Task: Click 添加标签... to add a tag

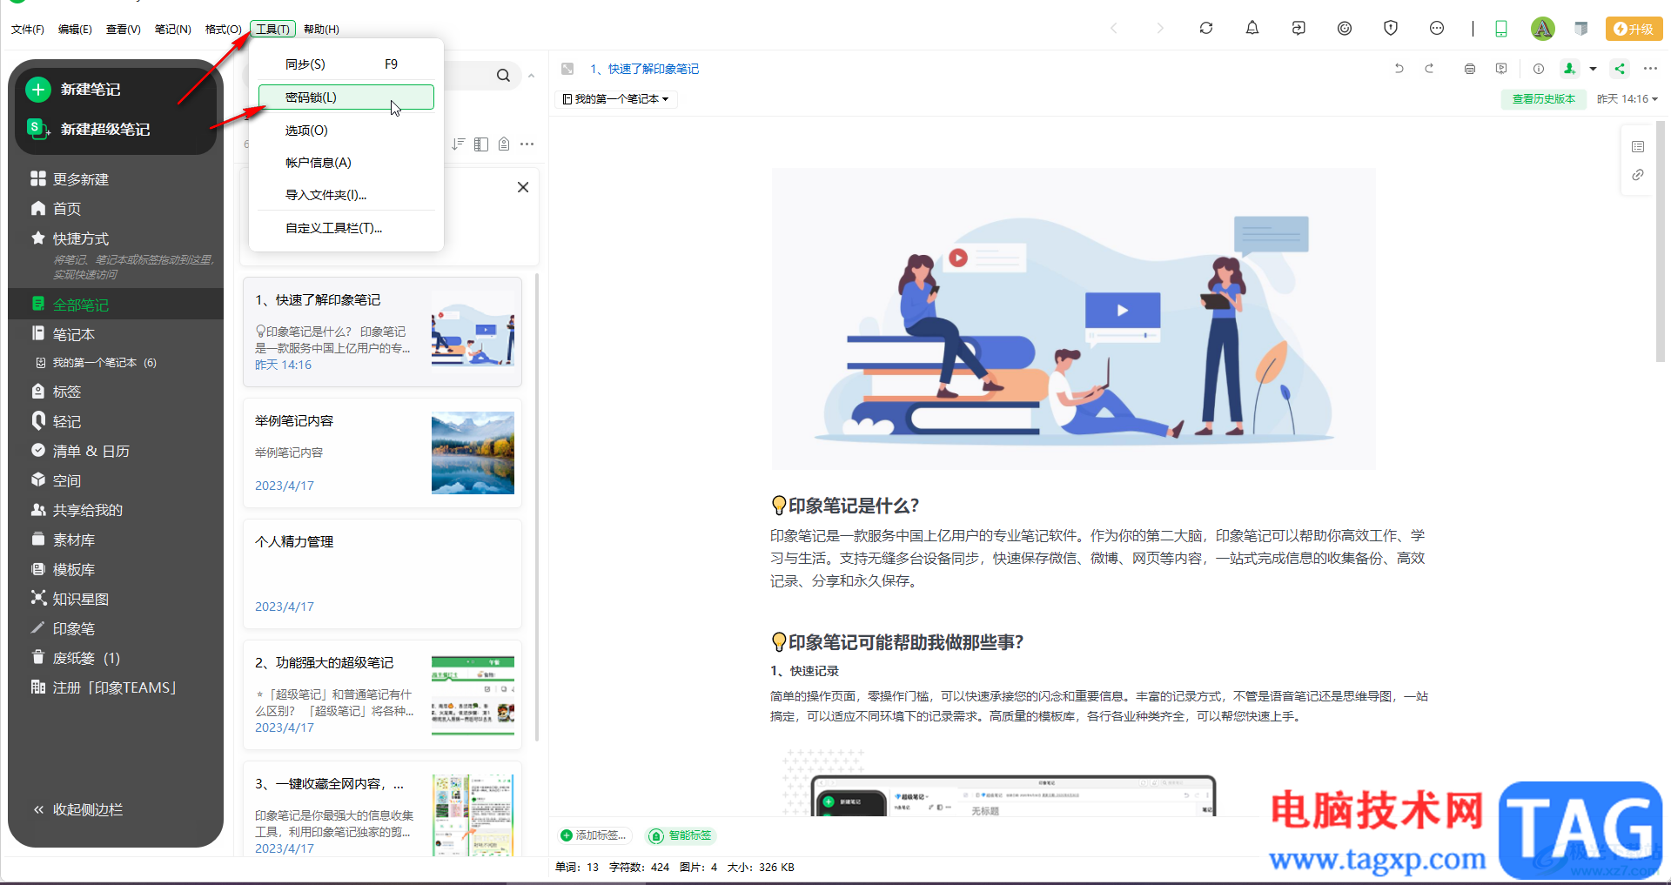Action: coord(594,835)
